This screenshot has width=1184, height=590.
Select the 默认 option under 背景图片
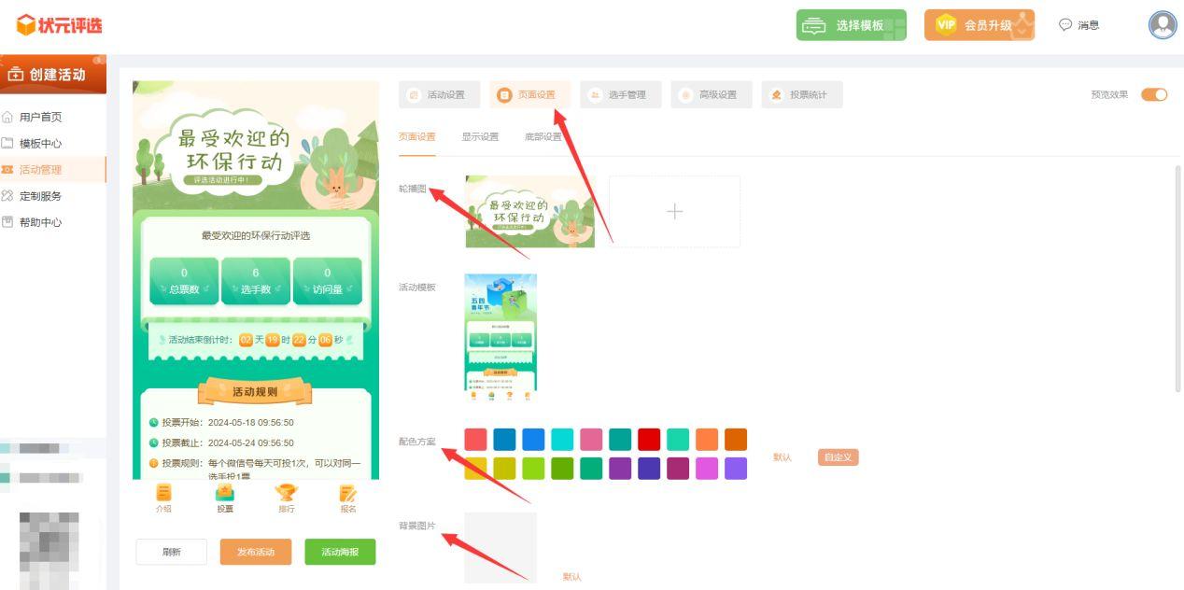pos(572,577)
